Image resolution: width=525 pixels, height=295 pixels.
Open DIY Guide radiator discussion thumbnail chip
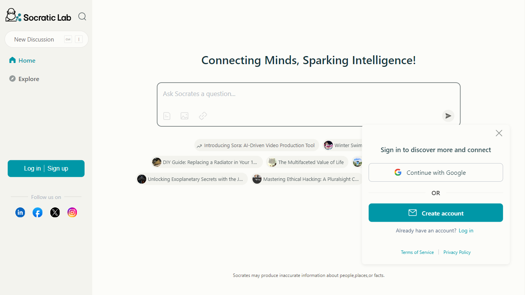(x=207, y=162)
